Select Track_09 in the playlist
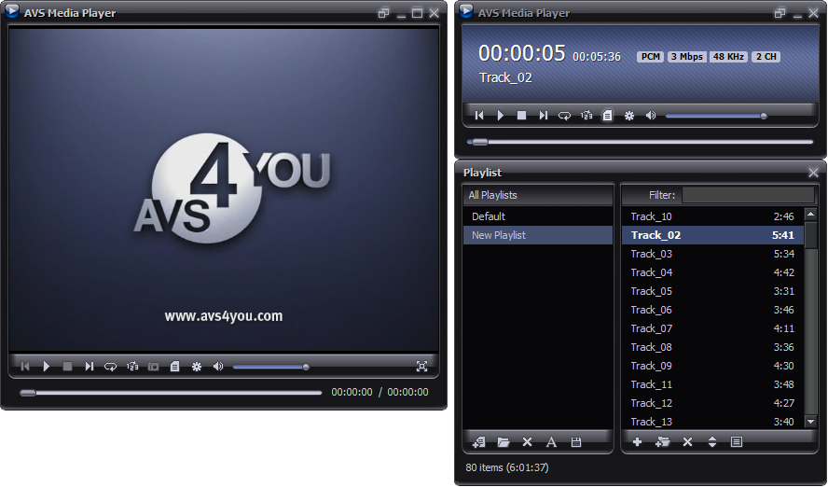Image resolution: width=828 pixels, height=487 pixels. (712, 366)
